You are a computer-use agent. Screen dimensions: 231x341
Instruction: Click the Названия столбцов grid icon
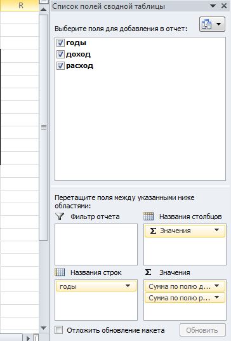tap(148, 216)
